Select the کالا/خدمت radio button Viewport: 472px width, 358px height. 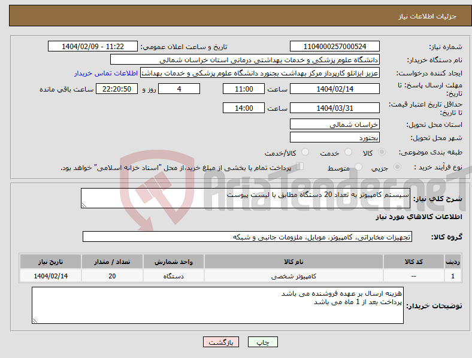305,152
